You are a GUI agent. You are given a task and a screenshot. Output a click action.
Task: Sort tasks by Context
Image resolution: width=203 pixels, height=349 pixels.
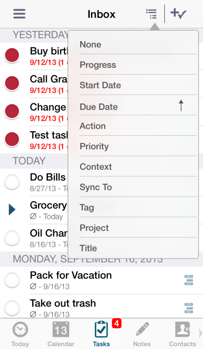point(96,167)
